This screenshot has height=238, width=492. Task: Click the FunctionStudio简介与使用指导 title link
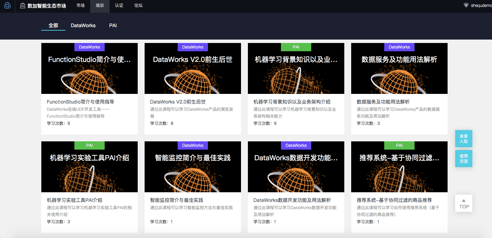(x=81, y=102)
